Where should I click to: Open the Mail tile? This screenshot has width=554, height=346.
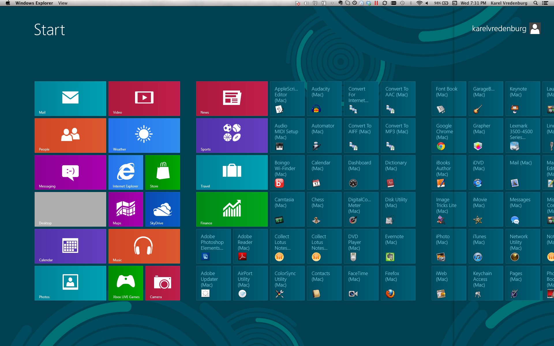point(70,99)
